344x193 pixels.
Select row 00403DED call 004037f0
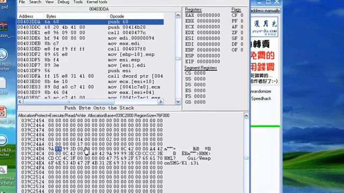[90, 49]
